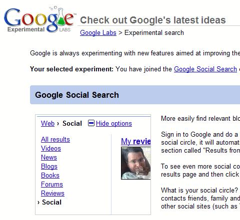This screenshot has height=220, width=240.
Task: Open the 'My revie' result title link
Action: click(x=136, y=141)
